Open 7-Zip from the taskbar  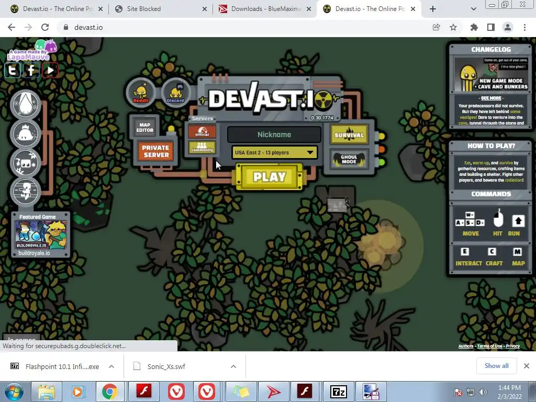339,392
